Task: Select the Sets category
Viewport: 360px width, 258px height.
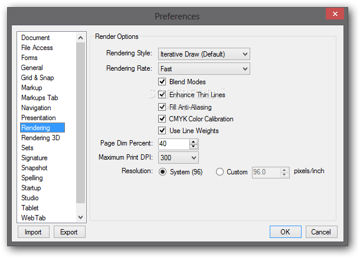Action: [x=27, y=148]
